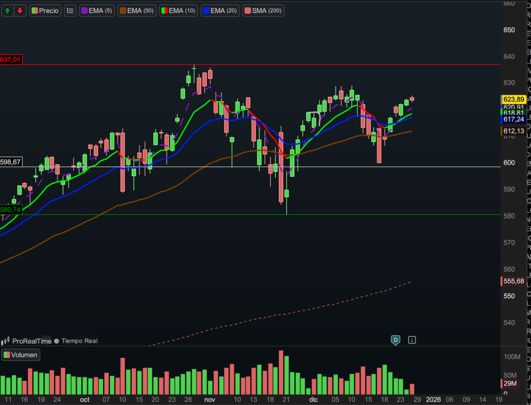Select the 580,74 green support label
Screen dimensions: 531x405
pos(11,210)
